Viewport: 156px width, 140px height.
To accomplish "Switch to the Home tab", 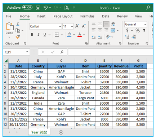I will pyautogui.click(x=24, y=16).
